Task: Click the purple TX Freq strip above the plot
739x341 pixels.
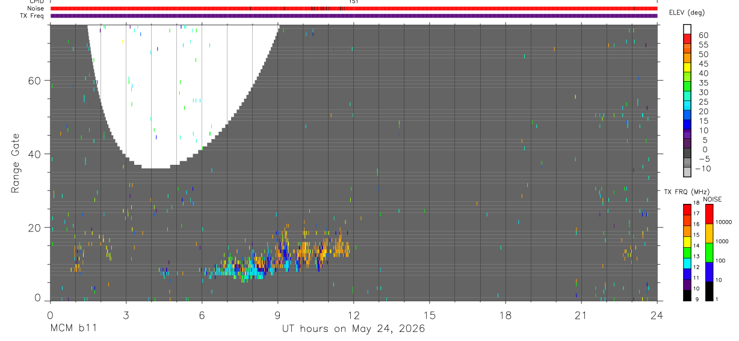Action: tap(354, 16)
